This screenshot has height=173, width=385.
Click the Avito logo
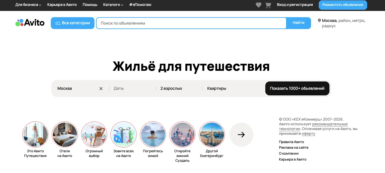(30, 23)
